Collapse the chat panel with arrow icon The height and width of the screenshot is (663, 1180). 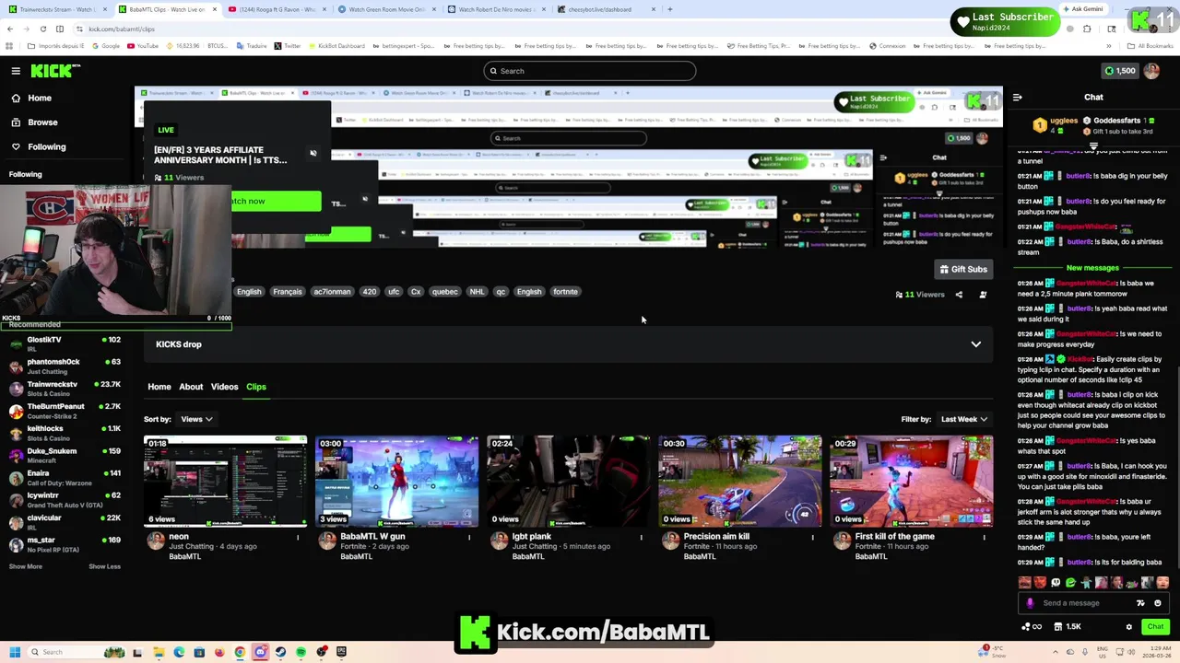1018,97
